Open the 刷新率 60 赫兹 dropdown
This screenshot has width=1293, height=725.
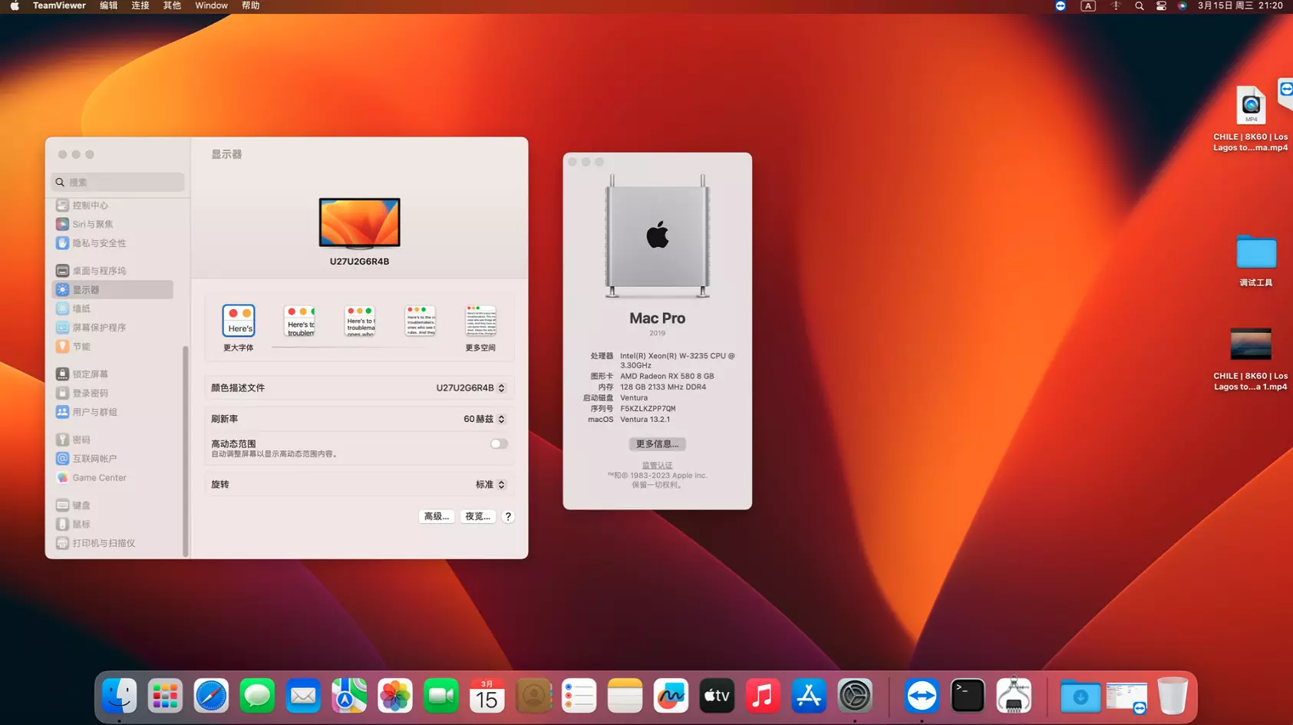tap(484, 419)
